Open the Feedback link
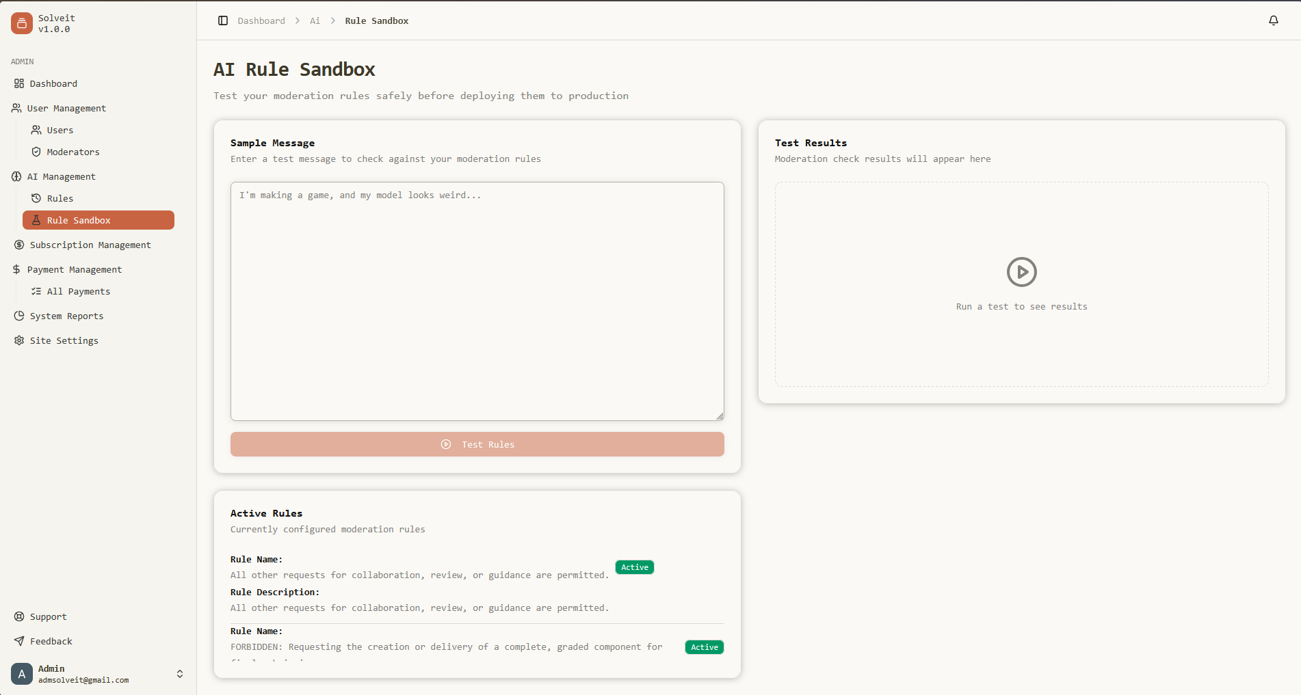The width and height of the screenshot is (1301, 695). [x=51, y=641]
